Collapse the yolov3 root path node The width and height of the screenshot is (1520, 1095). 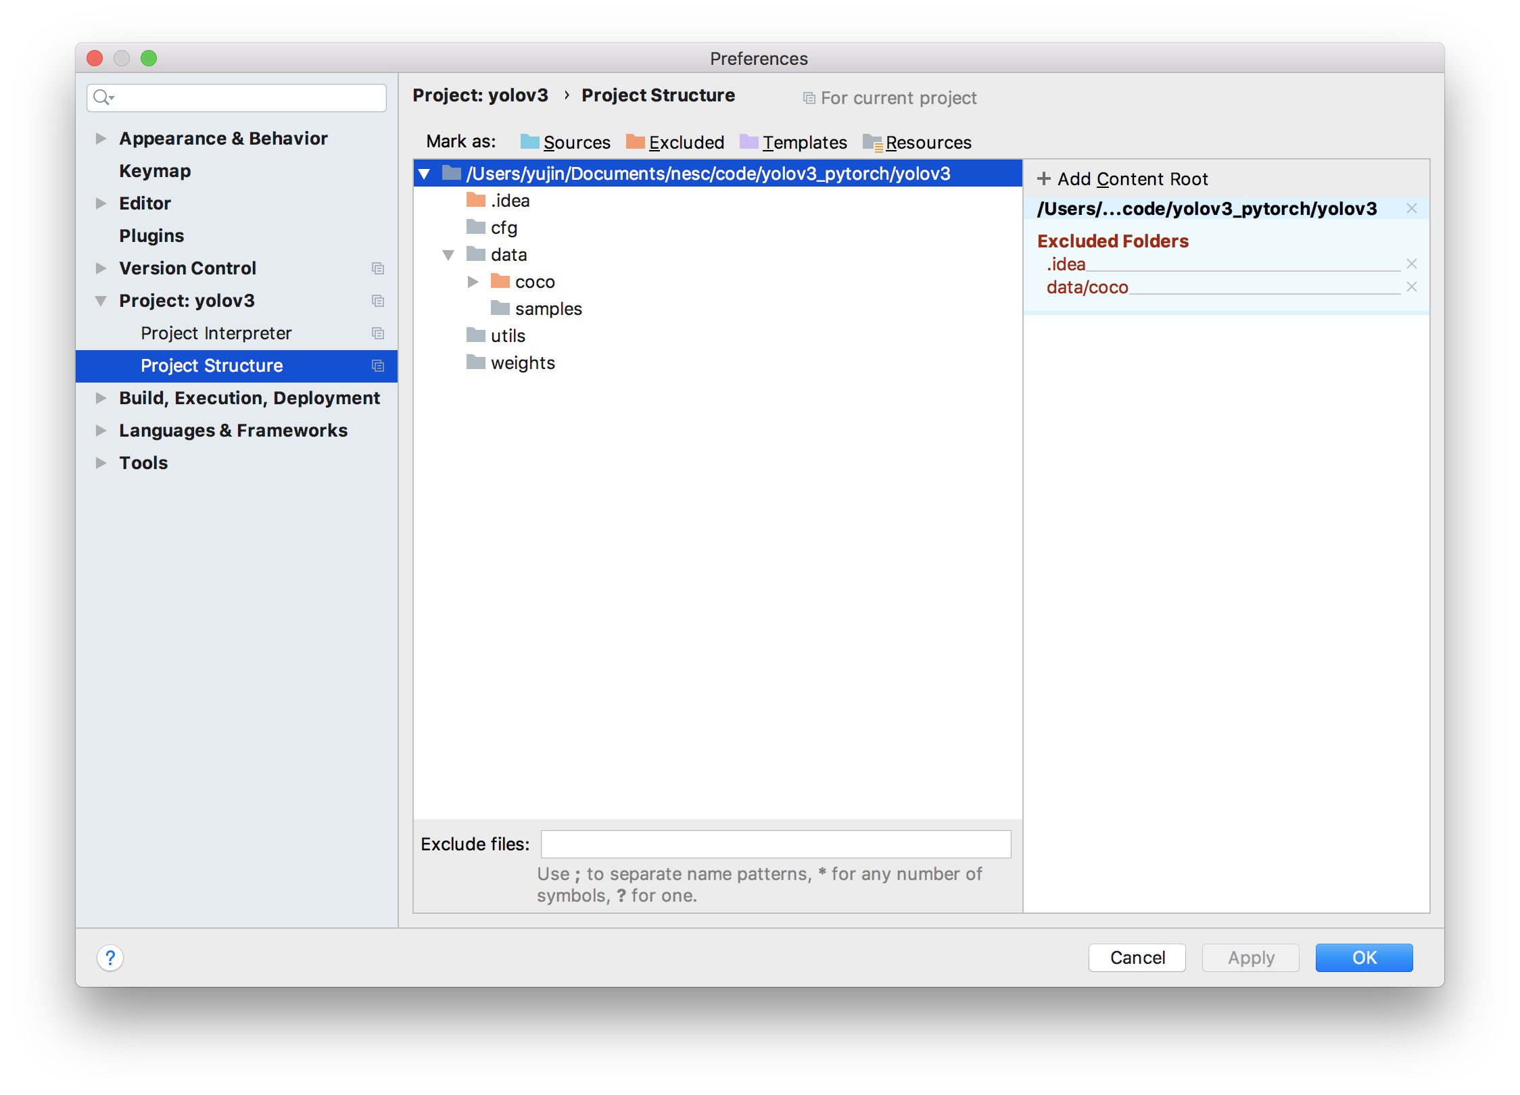click(x=425, y=174)
